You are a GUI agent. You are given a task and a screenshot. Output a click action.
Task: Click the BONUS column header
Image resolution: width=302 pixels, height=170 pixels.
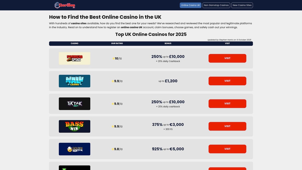tap(168, 44)
